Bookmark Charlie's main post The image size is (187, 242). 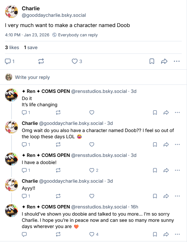coord(152,61)
